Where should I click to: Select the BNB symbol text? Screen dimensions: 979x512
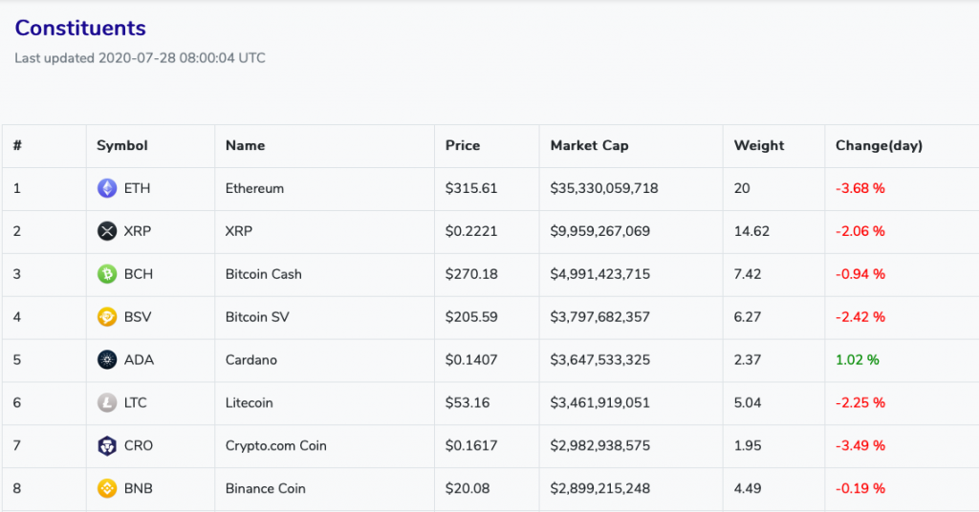[138, 488]
